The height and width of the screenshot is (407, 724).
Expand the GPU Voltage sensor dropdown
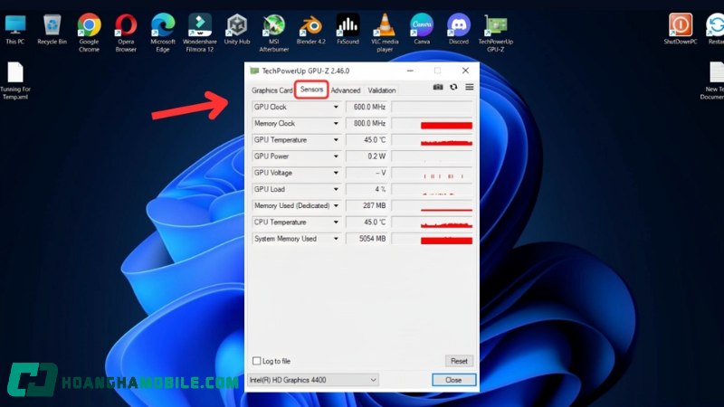coord(336,173)
